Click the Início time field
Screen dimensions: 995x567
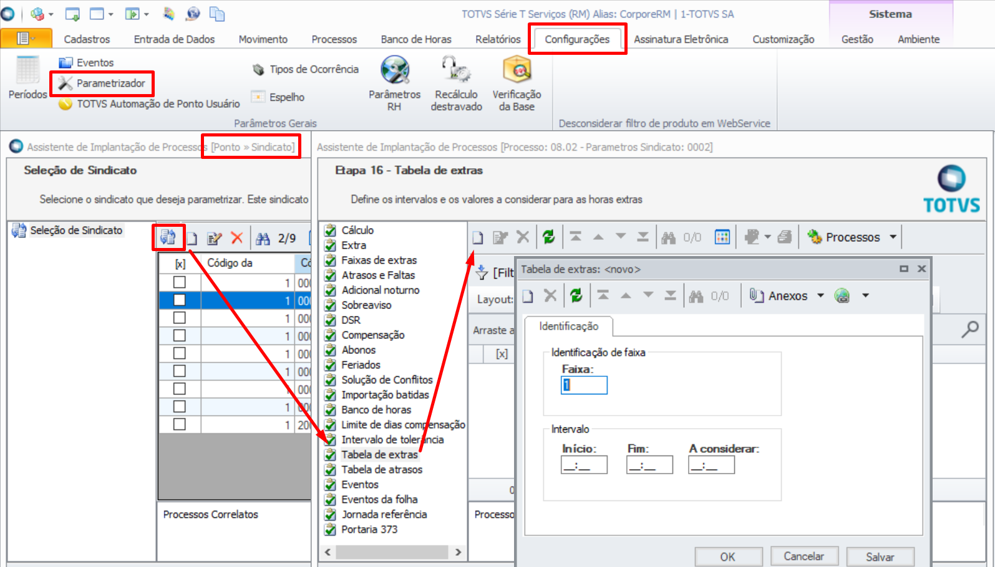584,465
